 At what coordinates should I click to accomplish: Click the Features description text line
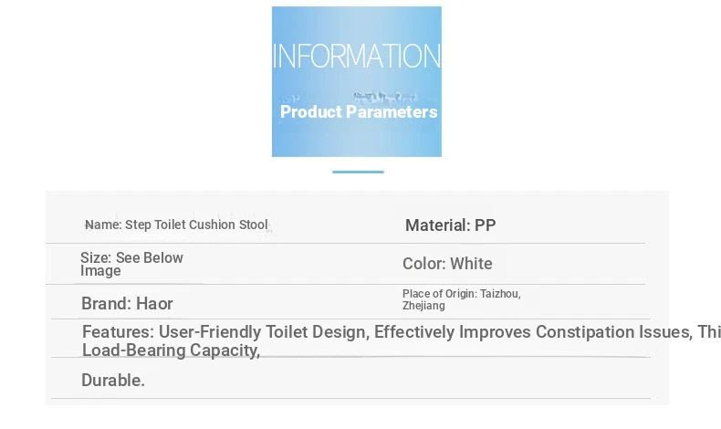[402, 332]
